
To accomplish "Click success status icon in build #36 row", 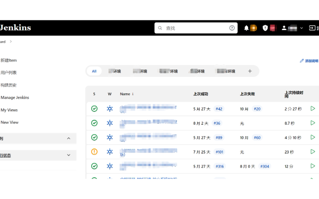I will 94,123.
